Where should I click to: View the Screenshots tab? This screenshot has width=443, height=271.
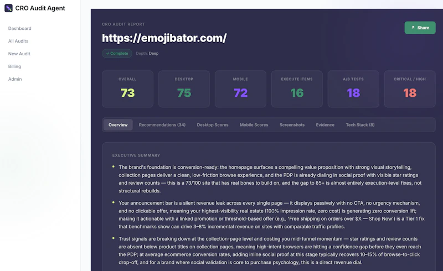point(292,125)
